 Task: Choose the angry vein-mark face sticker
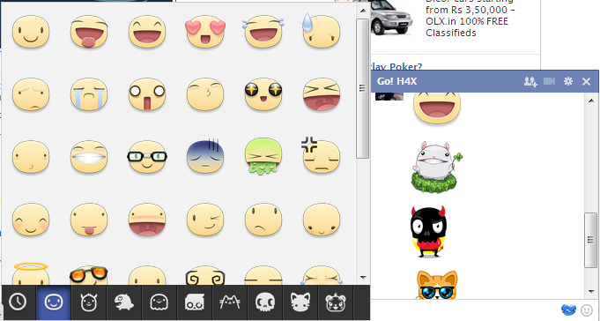[321, 155]
